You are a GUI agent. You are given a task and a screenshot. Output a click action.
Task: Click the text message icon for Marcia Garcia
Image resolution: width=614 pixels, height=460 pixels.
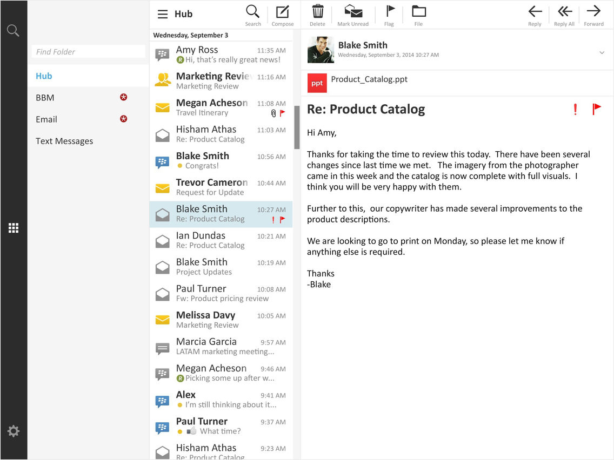[x=162, y=348]
